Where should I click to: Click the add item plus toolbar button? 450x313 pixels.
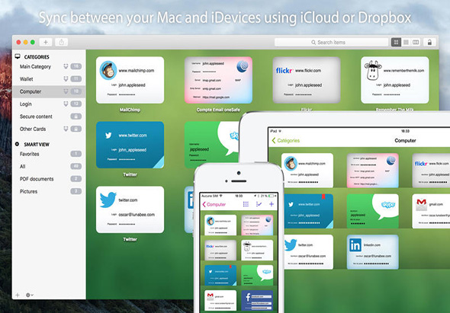46,42
